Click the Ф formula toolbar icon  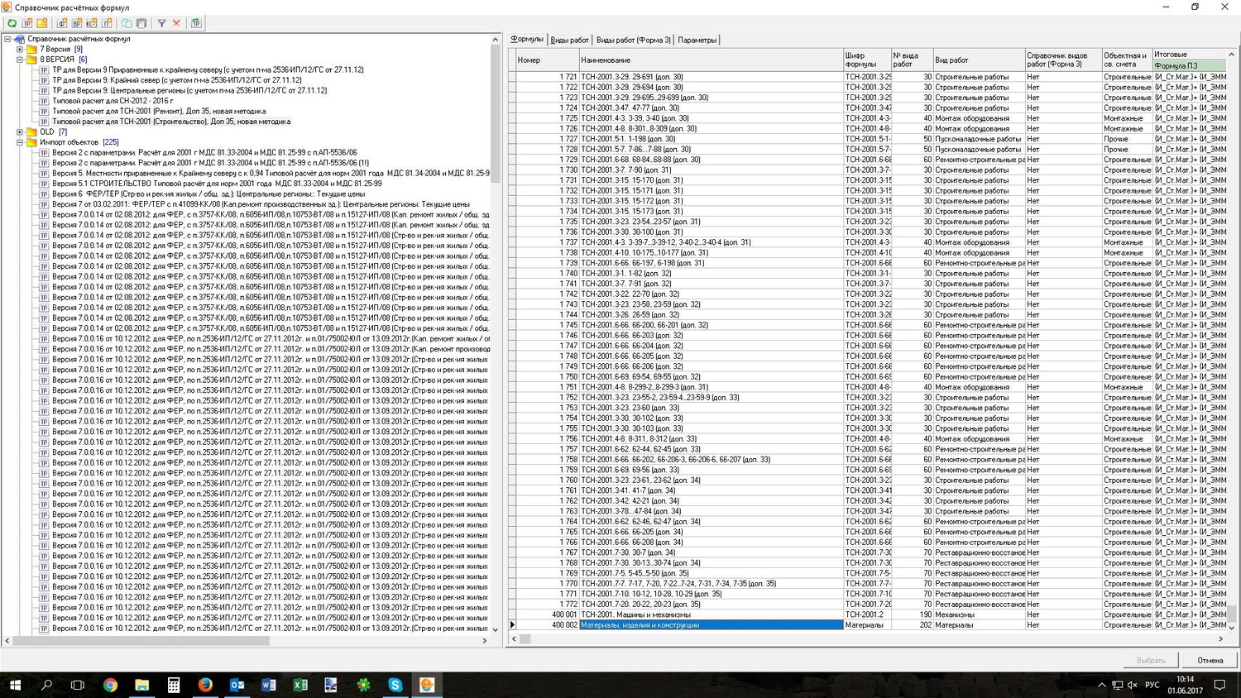(62, 23)
